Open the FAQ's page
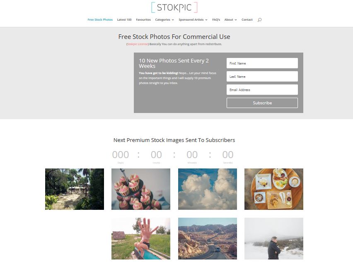 (216, 20)
